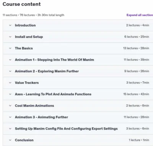This screenshot has width=153, height=146.
Task: Click Setting Up Manim Config File title
Action: [x=66, y=128]
